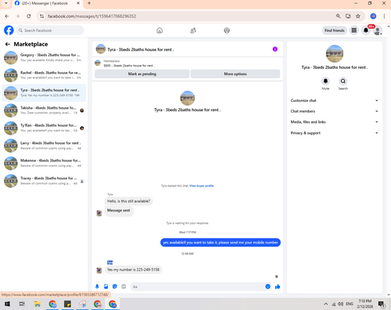Open Chrome profile avatar
The height and width of the screenshot is (310, 391).
(373, 16)
